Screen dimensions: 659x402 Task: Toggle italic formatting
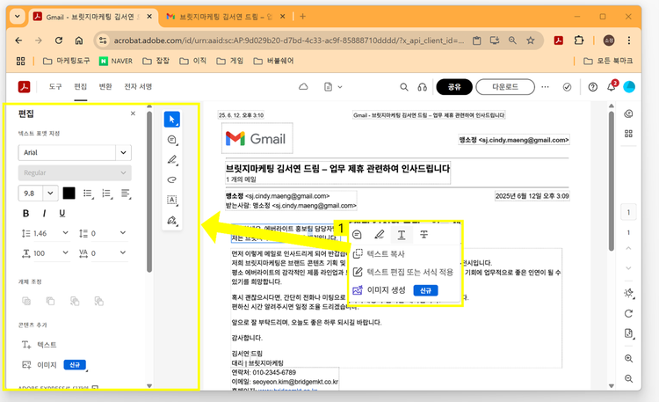click(x=44, y=214)
